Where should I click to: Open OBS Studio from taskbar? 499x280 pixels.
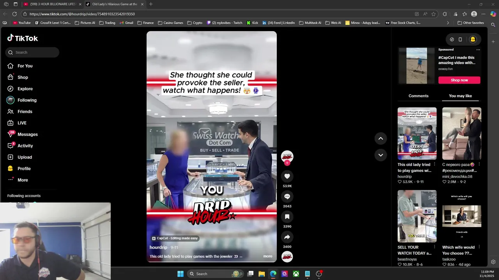pos(319,274)
